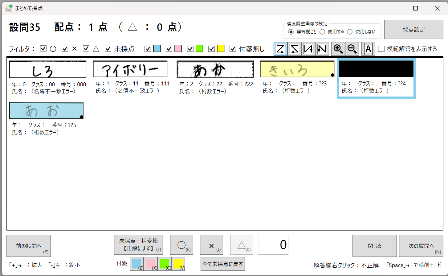Select the 使用しない radio button
Viewport: 448px width, 276px height.
coord(350,32)
